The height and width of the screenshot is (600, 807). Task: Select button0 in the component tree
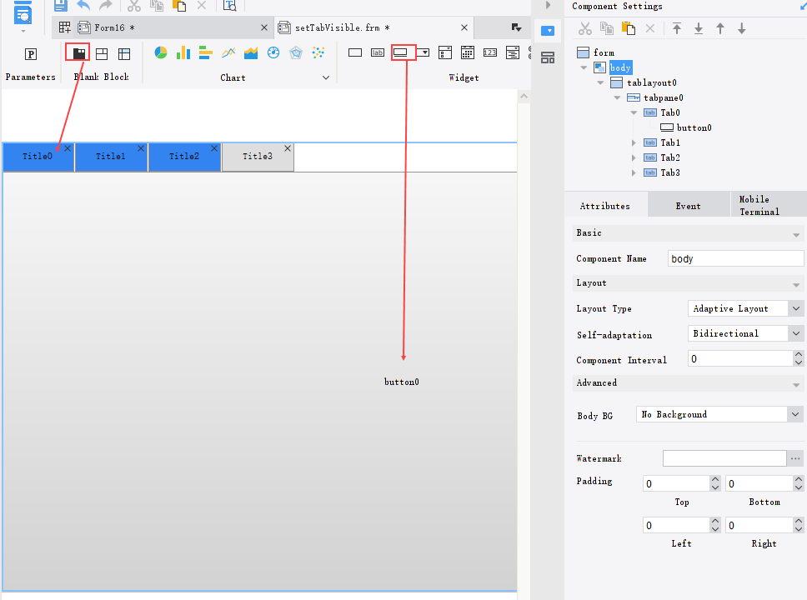click(686, 127)
